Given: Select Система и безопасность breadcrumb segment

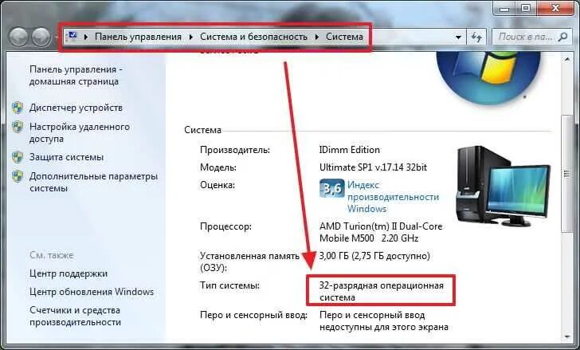Looking at the screenshot, I should coord(253,37).
